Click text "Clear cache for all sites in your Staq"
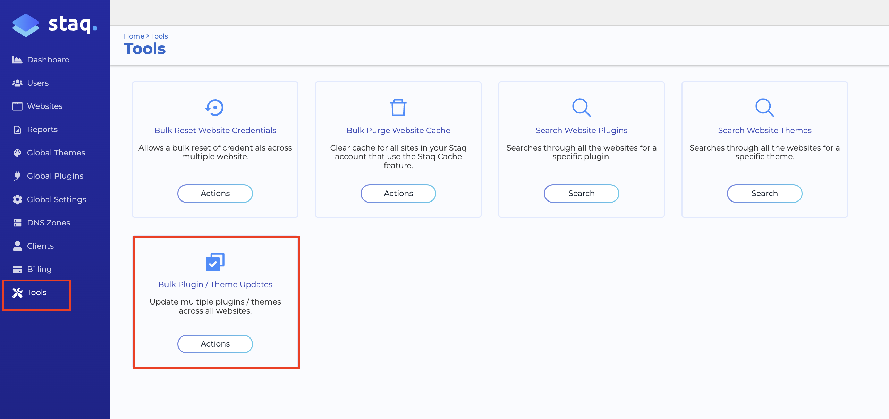The image size is (889, 419). click(x=398, y=148)
